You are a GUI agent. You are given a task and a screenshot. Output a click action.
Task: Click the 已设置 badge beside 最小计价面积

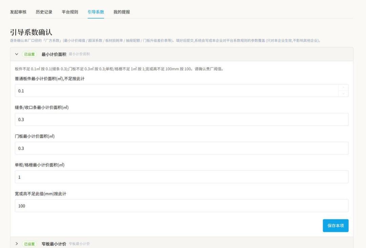click(x=29, y=54)
